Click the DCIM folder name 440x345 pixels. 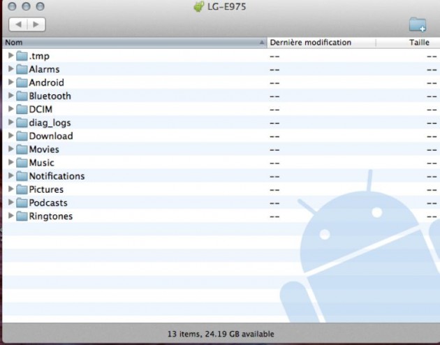[x=41, y=109]
